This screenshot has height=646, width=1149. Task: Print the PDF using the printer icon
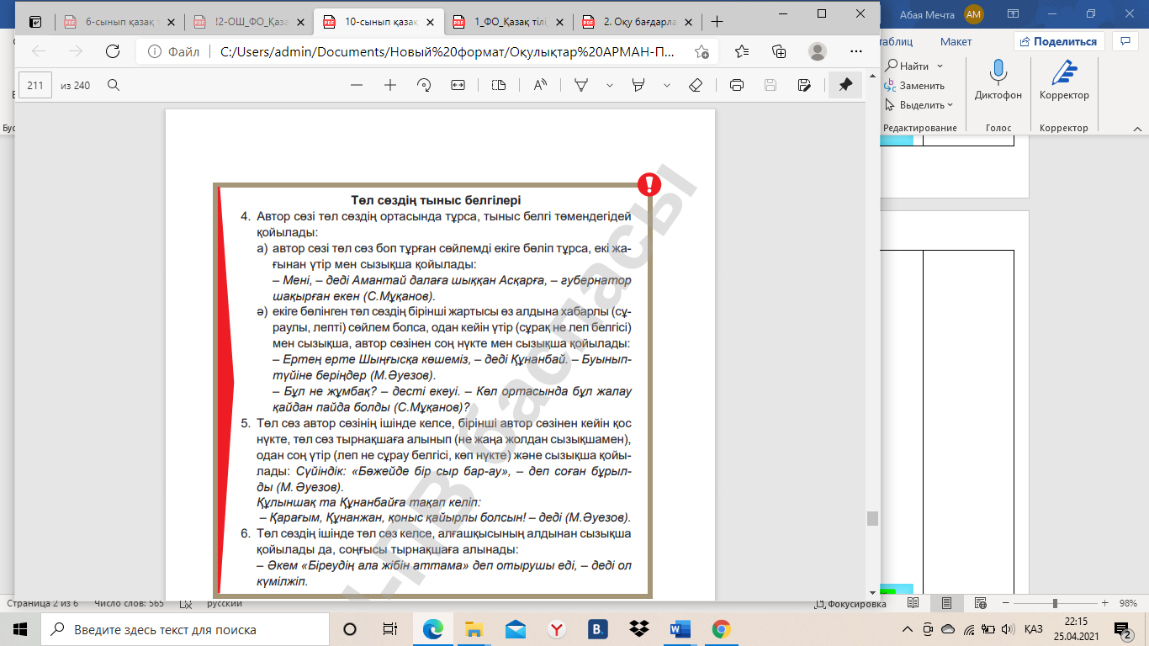[737, 85]
